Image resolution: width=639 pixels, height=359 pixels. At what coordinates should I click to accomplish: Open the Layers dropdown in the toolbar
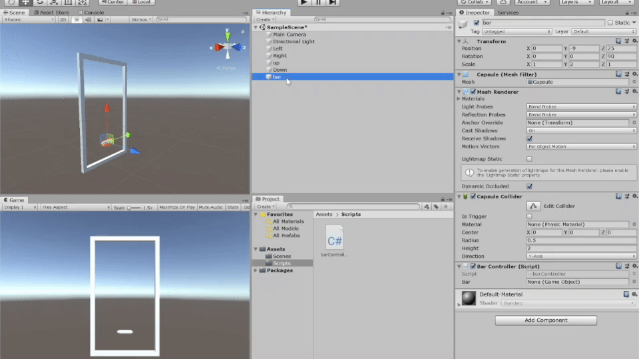coord(575,3)
